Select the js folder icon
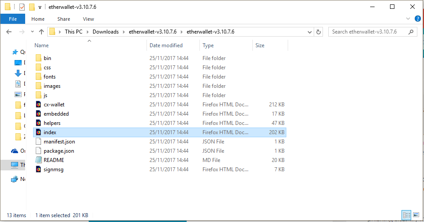 pos(39,95)
